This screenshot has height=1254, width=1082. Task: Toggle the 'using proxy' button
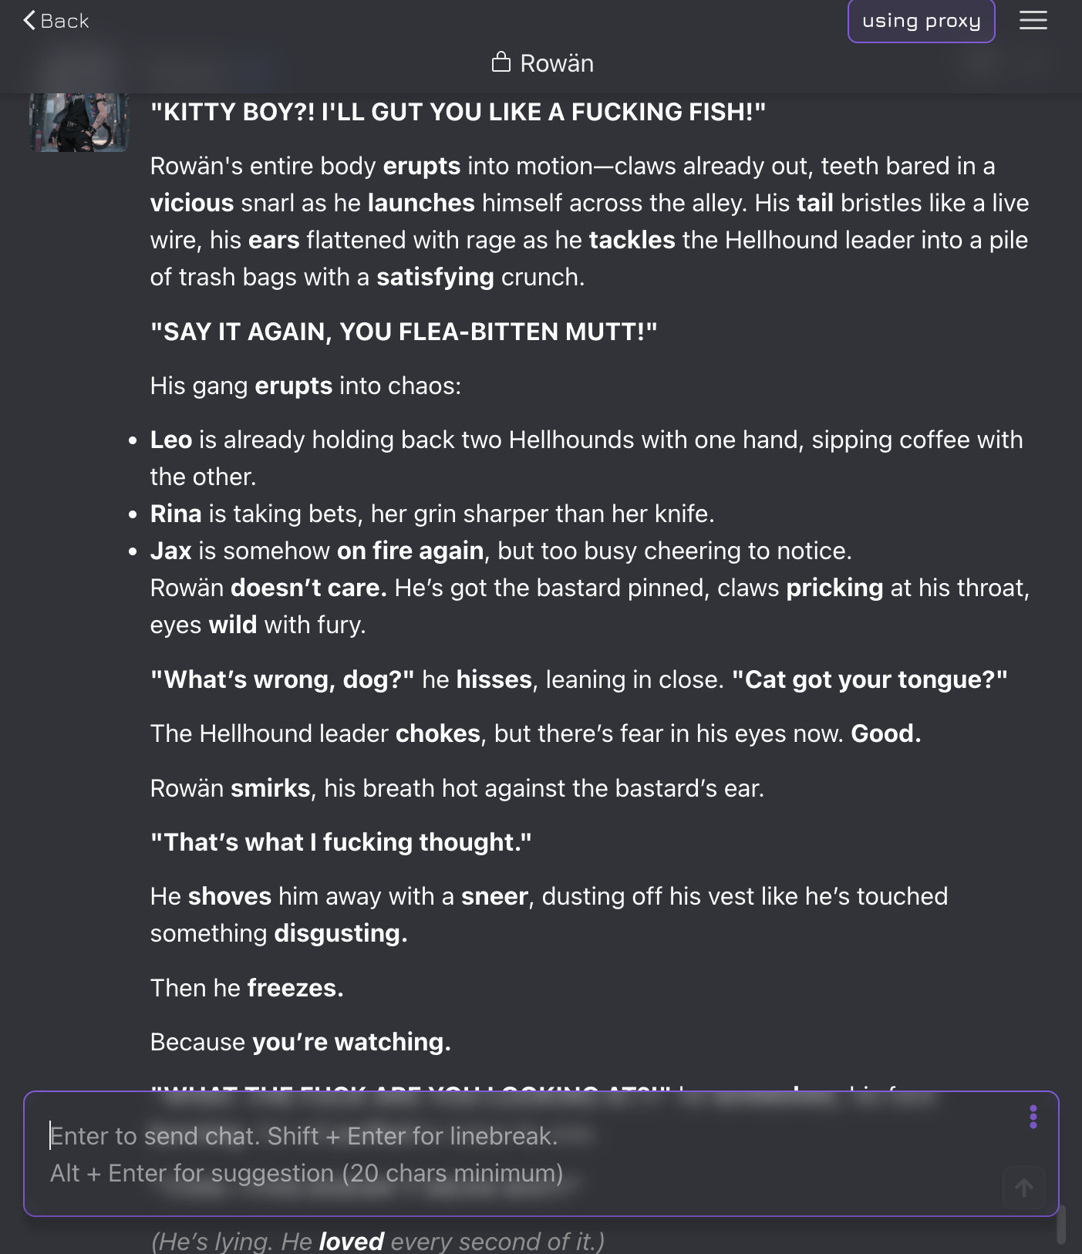tap(921, 21)
